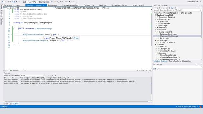203x114 pixels.
Task: Select Packages under Dependencies
Action: click(x=164, y=26)
